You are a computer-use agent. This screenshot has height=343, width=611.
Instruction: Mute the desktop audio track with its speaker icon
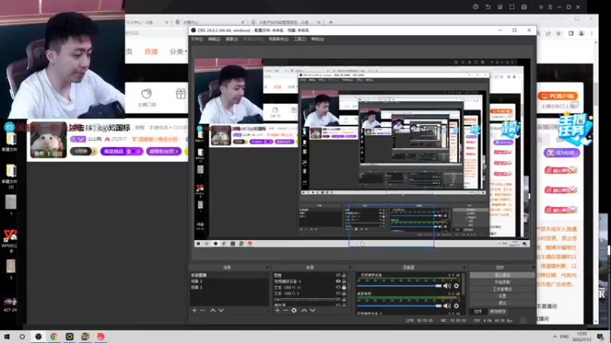[447, 306]
